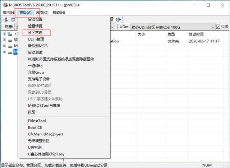Expand the third tree node labeled M
Screen dimensions: 230x168
pos(5,46)
